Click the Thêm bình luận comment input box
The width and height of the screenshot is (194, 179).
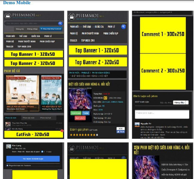pos(162,114)
